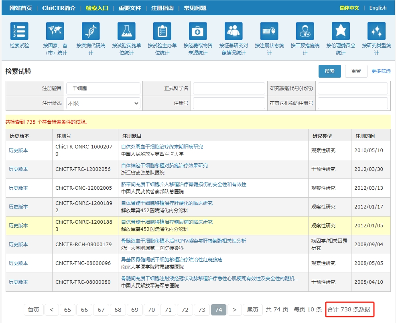Viewport: 396px width, 323px height.
Task: Open the world map statistics icon
Action: point(55,31)
